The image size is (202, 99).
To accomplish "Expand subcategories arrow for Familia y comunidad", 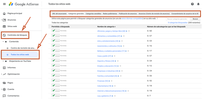I will pos(119,76).
